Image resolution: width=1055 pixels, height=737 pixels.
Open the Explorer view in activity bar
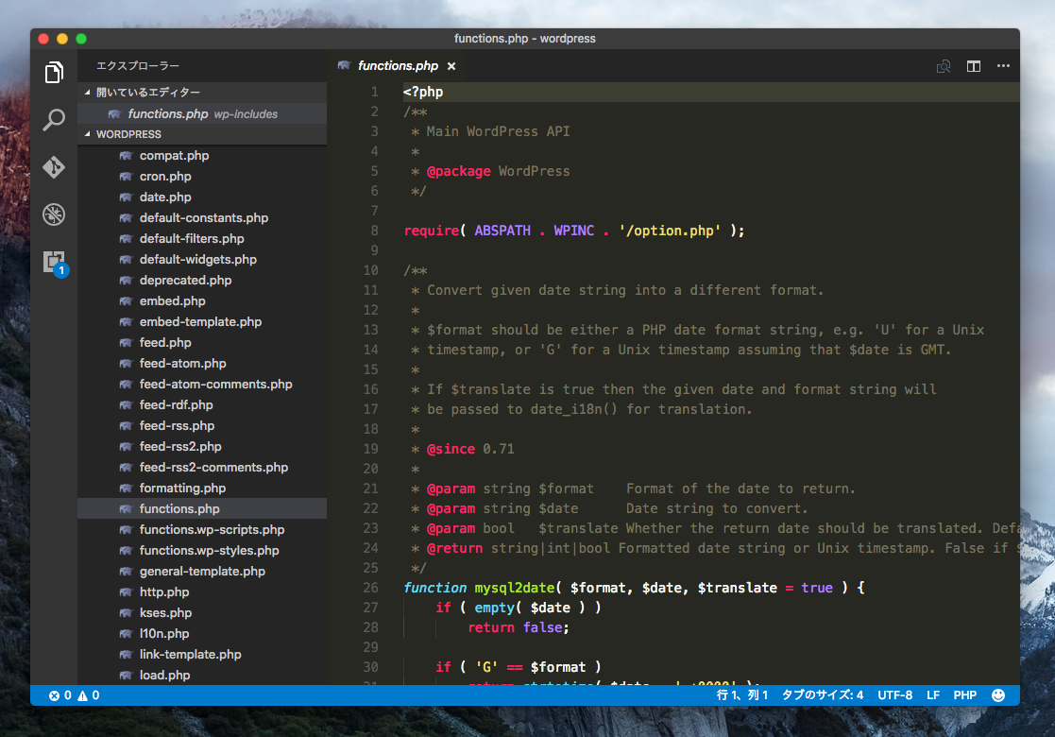(x=54, y=73)
